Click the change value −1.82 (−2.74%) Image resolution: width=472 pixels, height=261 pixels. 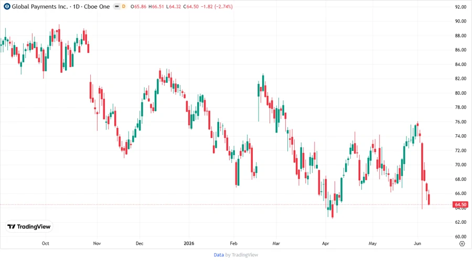(217, 6)
